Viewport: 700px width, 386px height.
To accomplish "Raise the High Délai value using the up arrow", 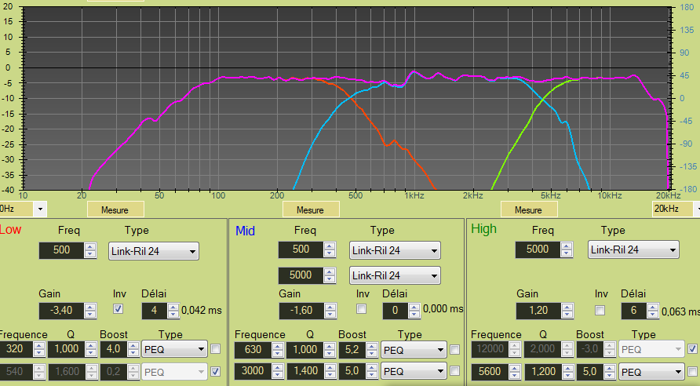I will pos(653,307).
